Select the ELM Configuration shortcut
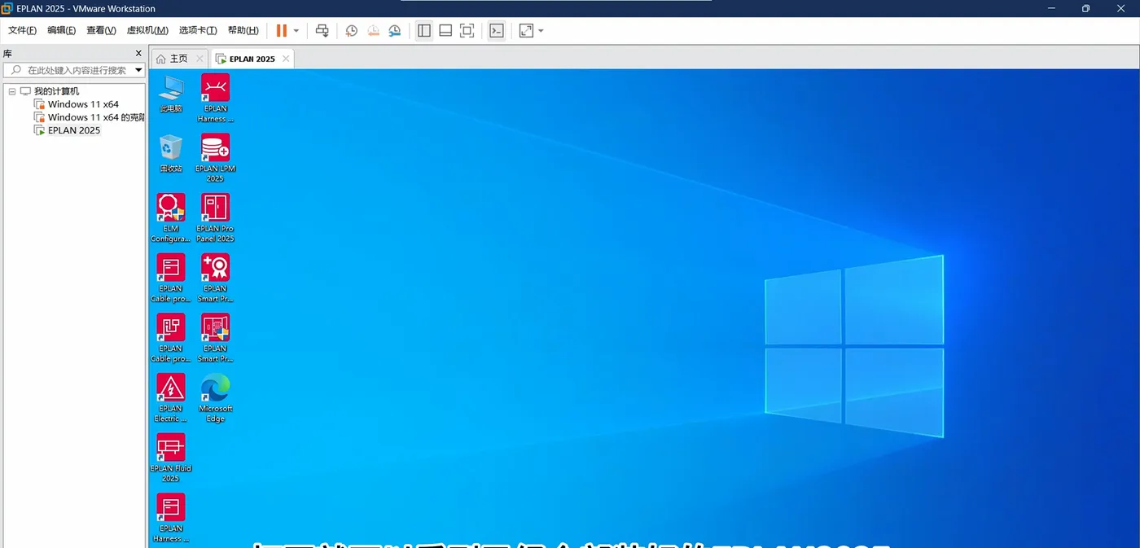This screenshot has height=548, width=1140. tap(171, 218)
